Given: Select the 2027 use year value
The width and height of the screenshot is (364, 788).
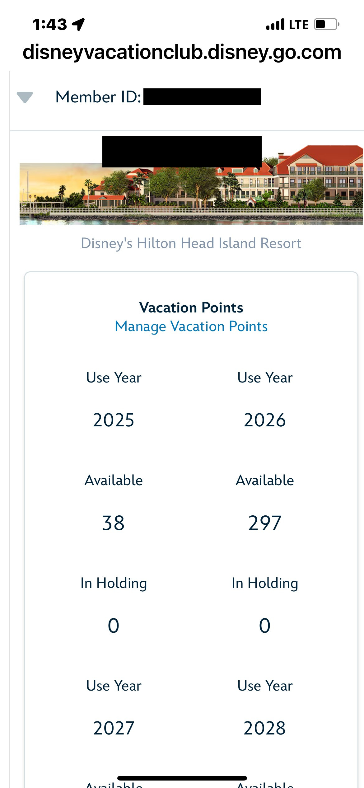Looking at the screenshot, I should pyautogui.click(x=114, y=728).
